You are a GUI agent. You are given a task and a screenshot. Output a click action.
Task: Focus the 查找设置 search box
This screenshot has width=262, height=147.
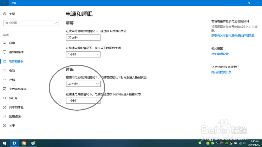point(31,23)
